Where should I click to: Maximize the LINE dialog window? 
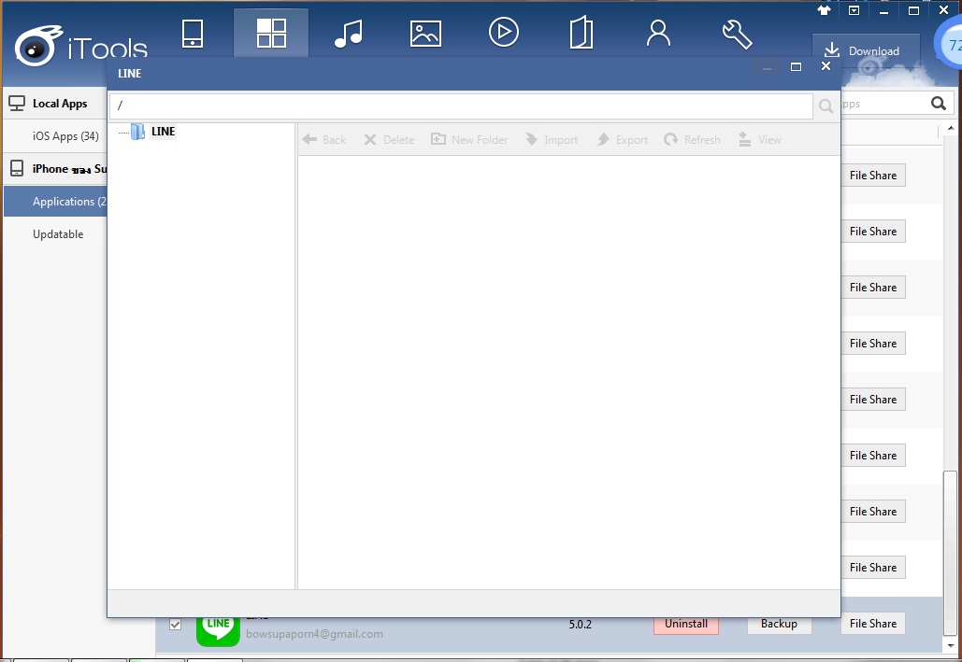796,67
